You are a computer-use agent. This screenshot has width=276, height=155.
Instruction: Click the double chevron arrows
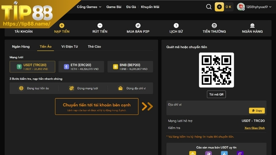(x=147, y=106)
